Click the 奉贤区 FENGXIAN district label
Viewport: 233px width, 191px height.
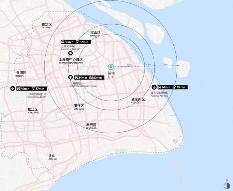[x=91, y=126]
